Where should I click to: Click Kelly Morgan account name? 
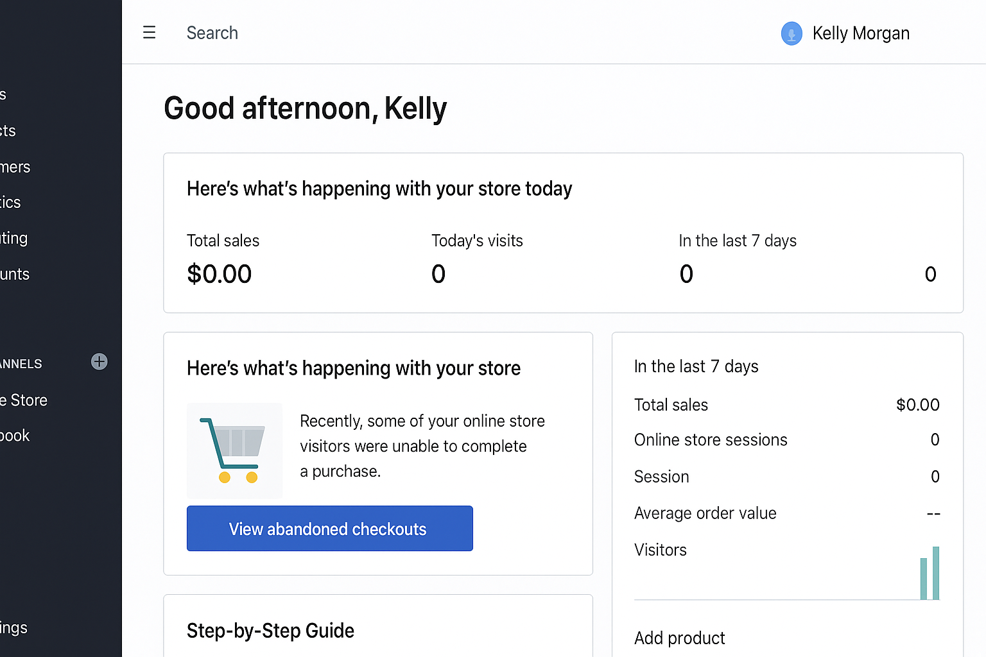point(861,33)
